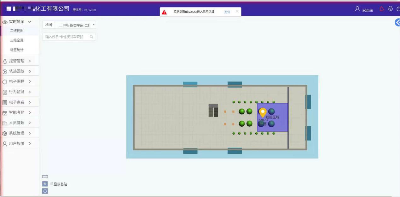The width and height of the screenshot is (400, 197).
Task: Click the search magnifier icon
Action: (x=91, y=37)
